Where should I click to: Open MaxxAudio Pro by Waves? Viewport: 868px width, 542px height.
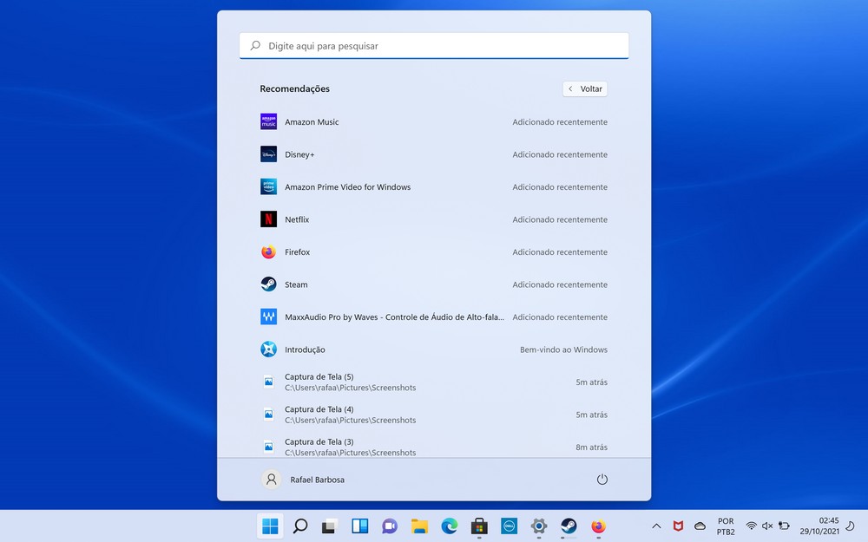(393, 317)
